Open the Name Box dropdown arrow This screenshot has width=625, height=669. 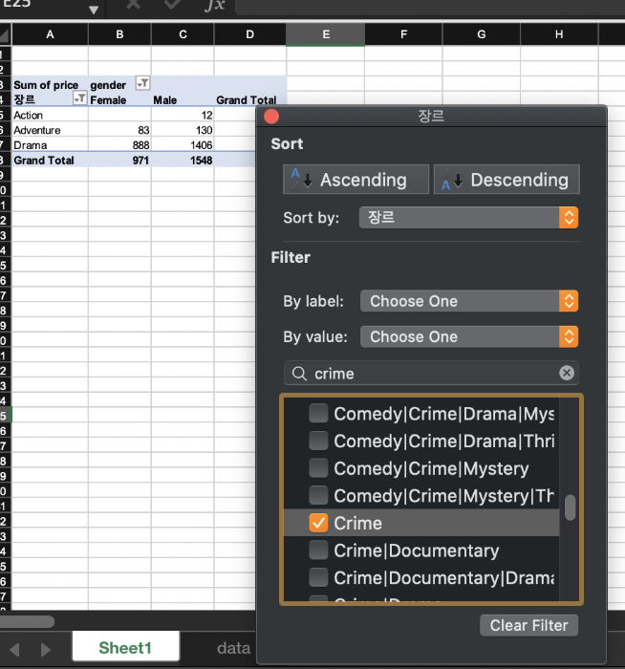(x=94, y=10)
